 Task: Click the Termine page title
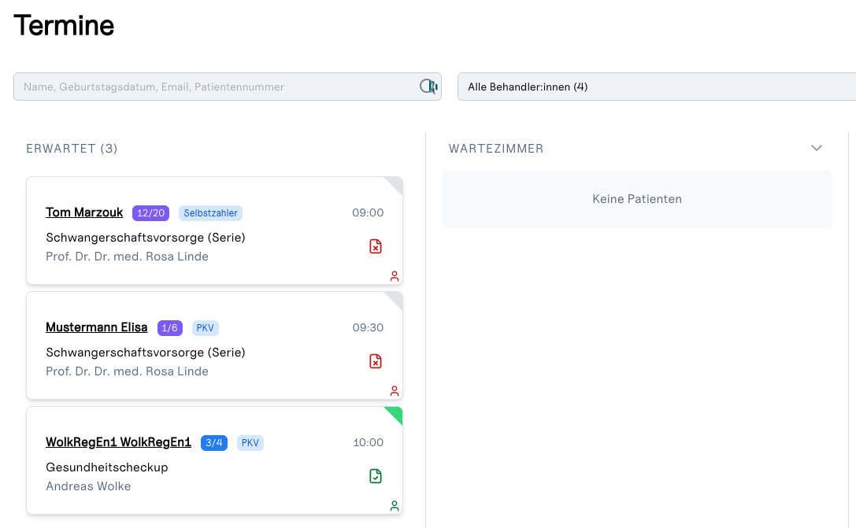point(64,25)
